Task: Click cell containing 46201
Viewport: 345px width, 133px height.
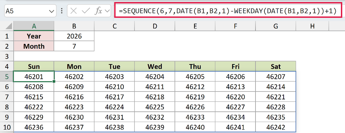Action: coord(34,76)
